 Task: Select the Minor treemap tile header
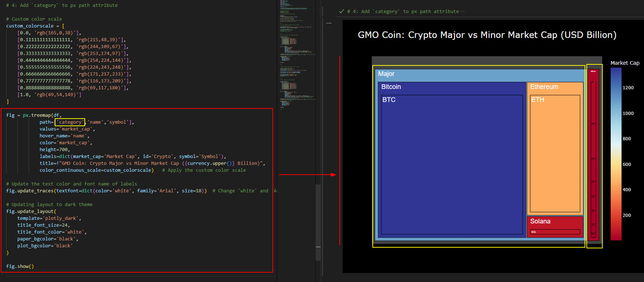point(593,72)
